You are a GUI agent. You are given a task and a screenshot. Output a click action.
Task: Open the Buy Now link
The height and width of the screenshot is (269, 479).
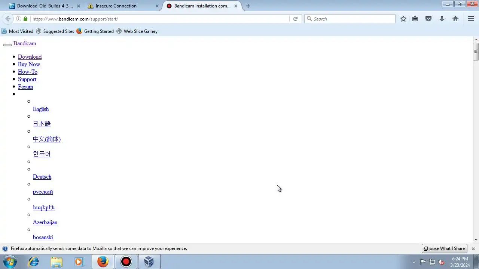click(x=29, y=64)
